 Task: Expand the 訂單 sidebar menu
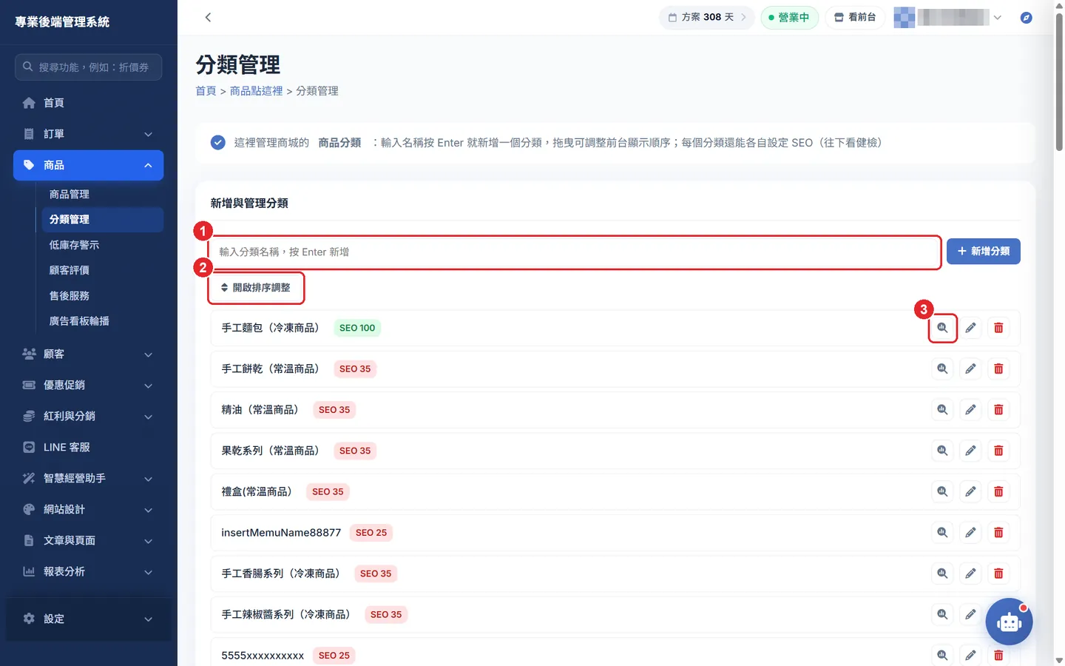click(x=88, y=134)
